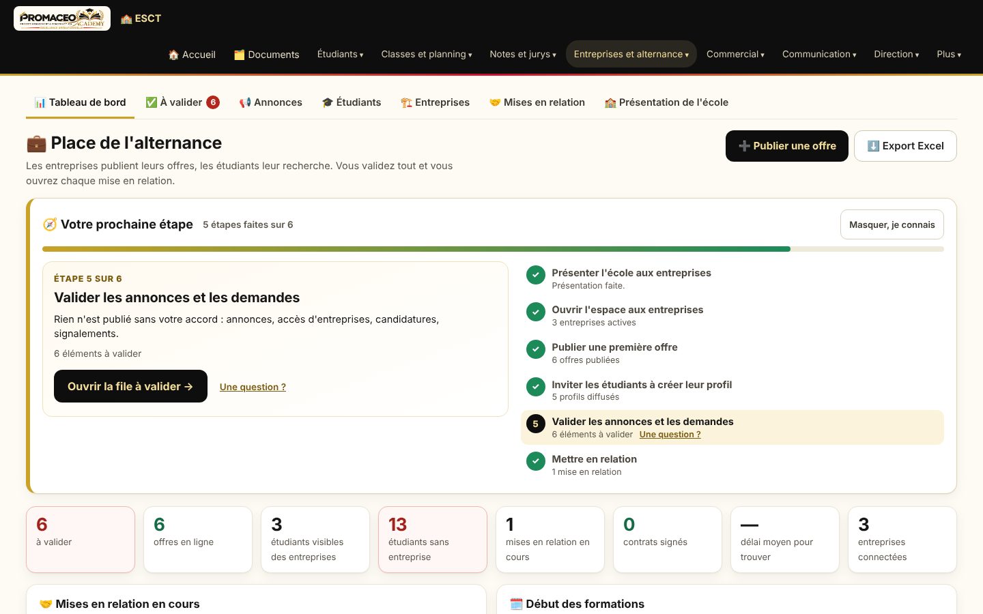Viewport: 983px width, 614px height.
Task: Open Présentation de l'école tab
Action: 666,102
